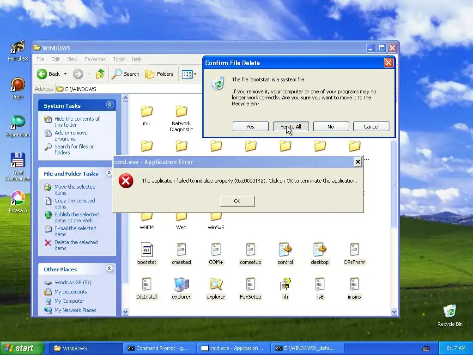This screenshot has width=473, height=355.
Task: Select the COM+ log file
Action: coord(216,254)
